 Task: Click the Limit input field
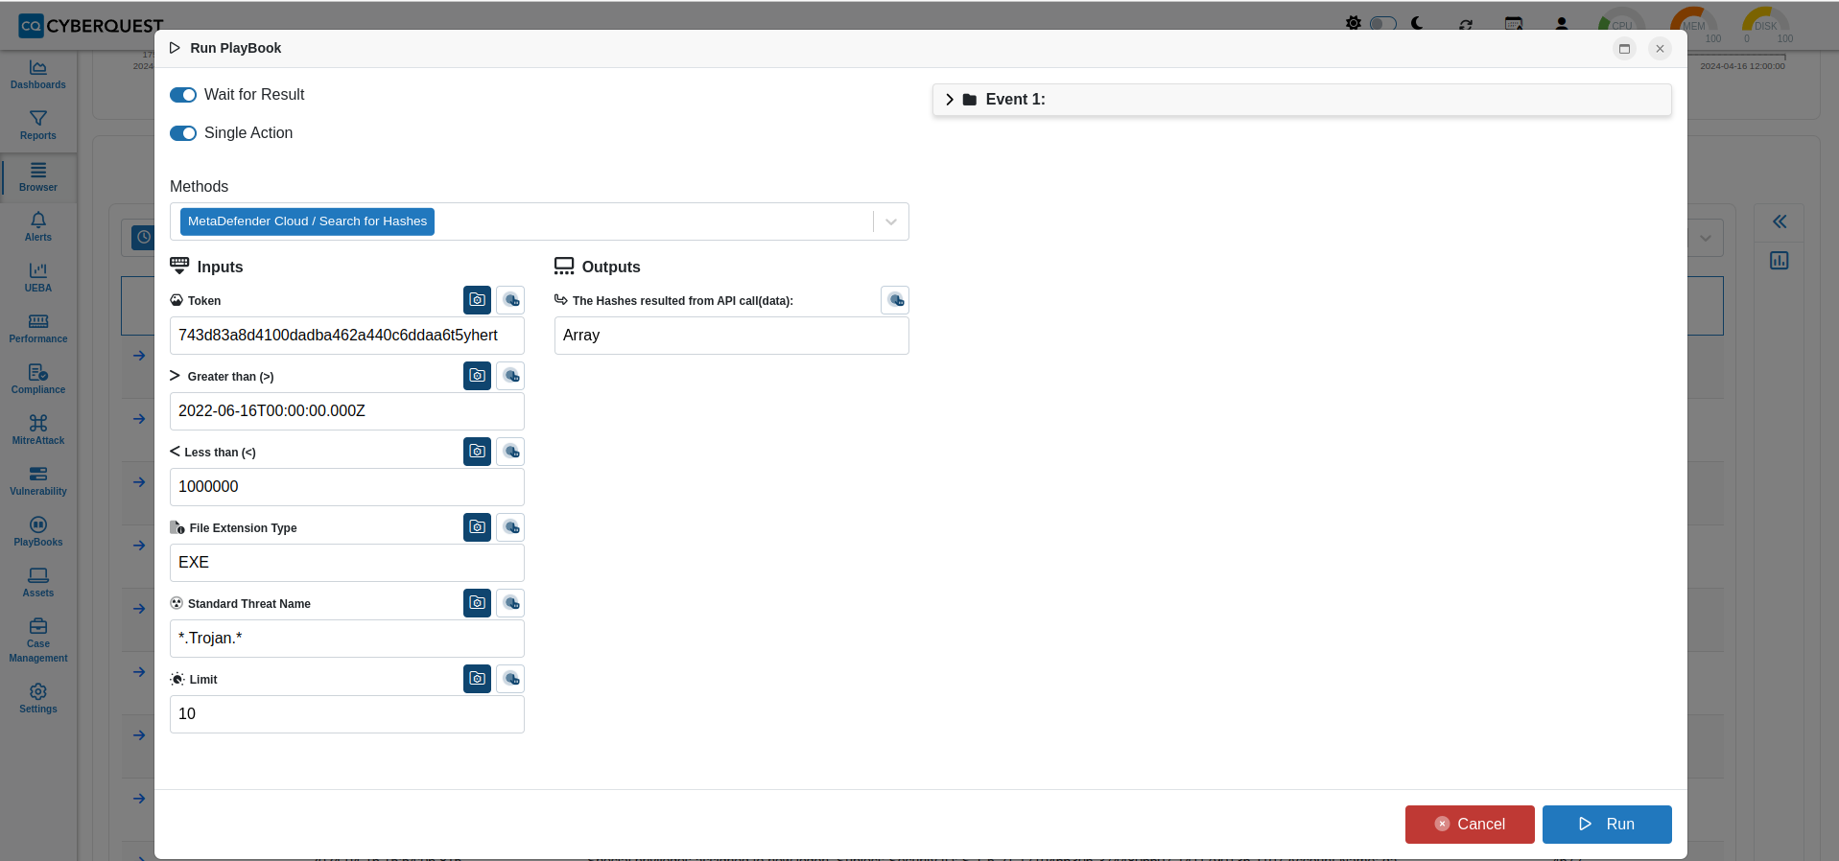pos(347,714)
